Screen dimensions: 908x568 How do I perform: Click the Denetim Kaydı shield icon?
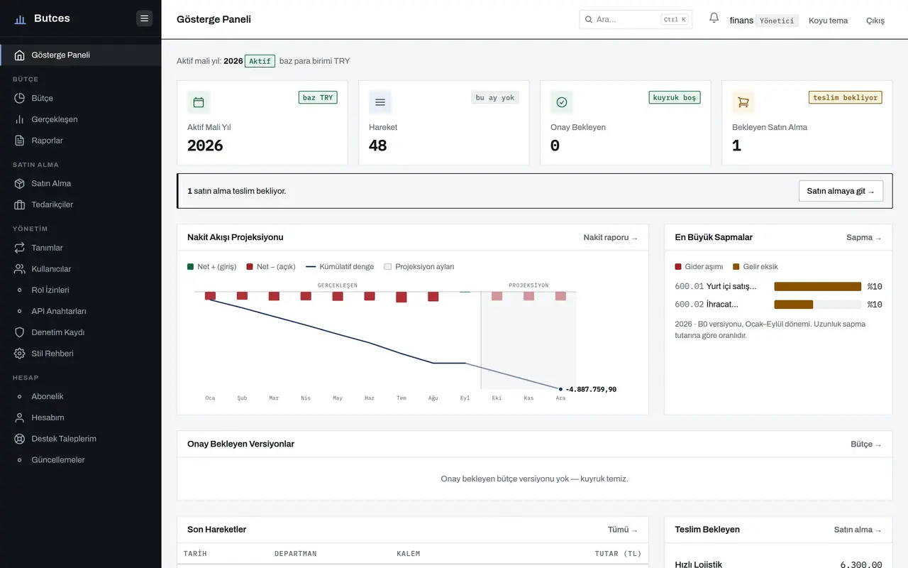tap(20, 332)
